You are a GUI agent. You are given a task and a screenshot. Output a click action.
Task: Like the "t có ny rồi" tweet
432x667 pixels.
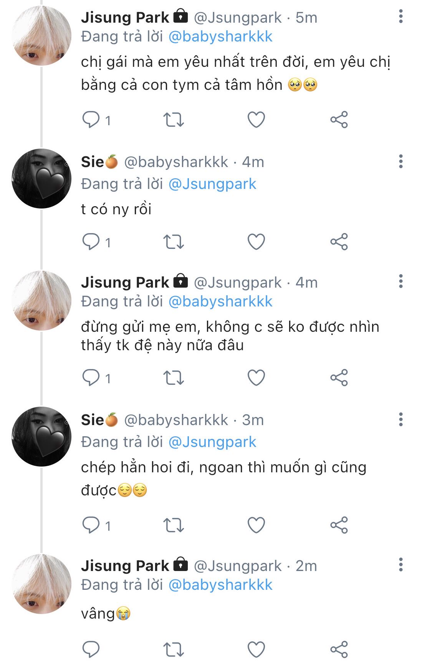coord(256,242)
